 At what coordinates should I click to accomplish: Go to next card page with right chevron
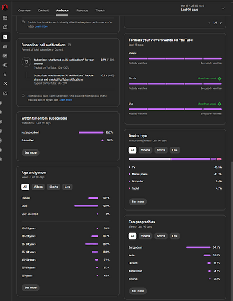coord(221,23)
